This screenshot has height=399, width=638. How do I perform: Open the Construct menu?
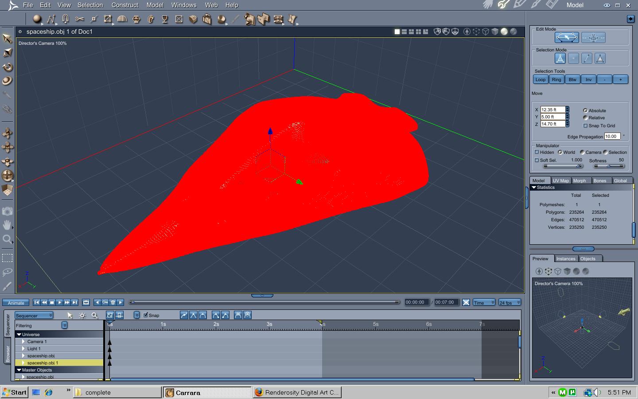coord(125,5)
